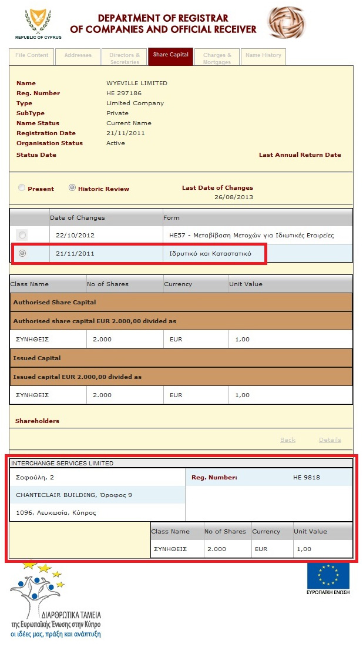Click the HE57 share transfer form row

point(250,235)
